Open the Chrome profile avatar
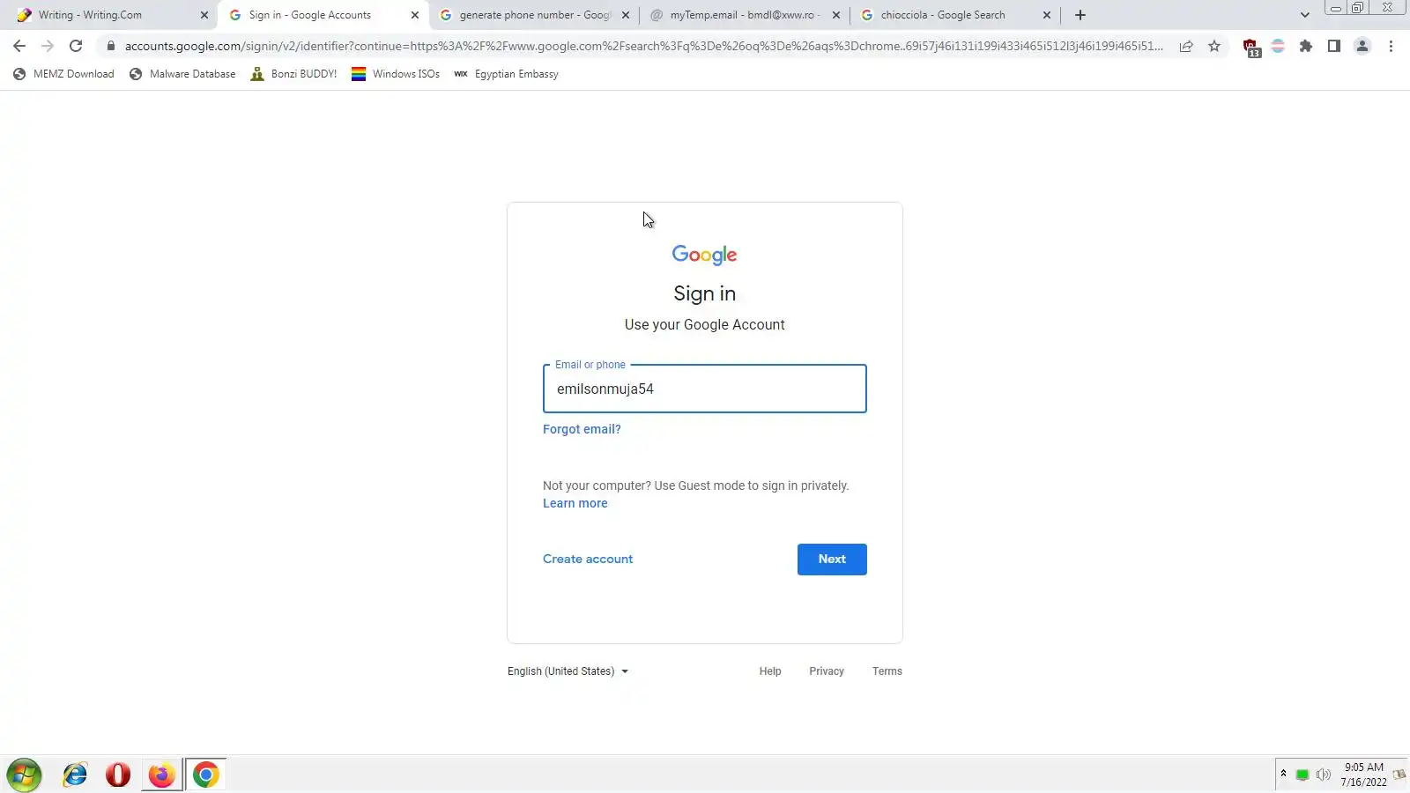1410x793 pixels. pyautogui.click(x=1362, y=46)
